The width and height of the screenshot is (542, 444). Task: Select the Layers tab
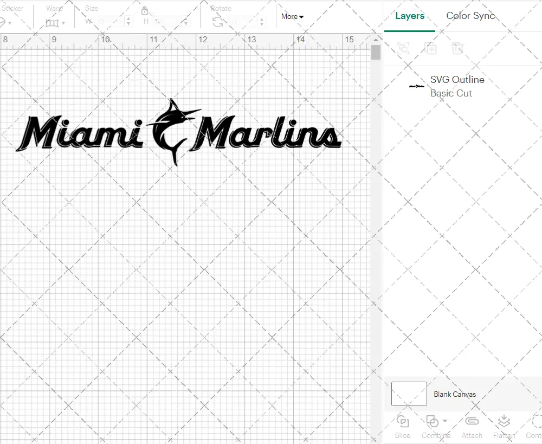410,16
